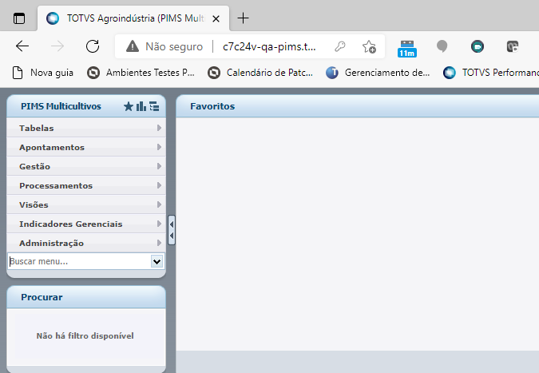
Task: Click the 'Não há filtro disponível' message
Action: tap(85, 336)
